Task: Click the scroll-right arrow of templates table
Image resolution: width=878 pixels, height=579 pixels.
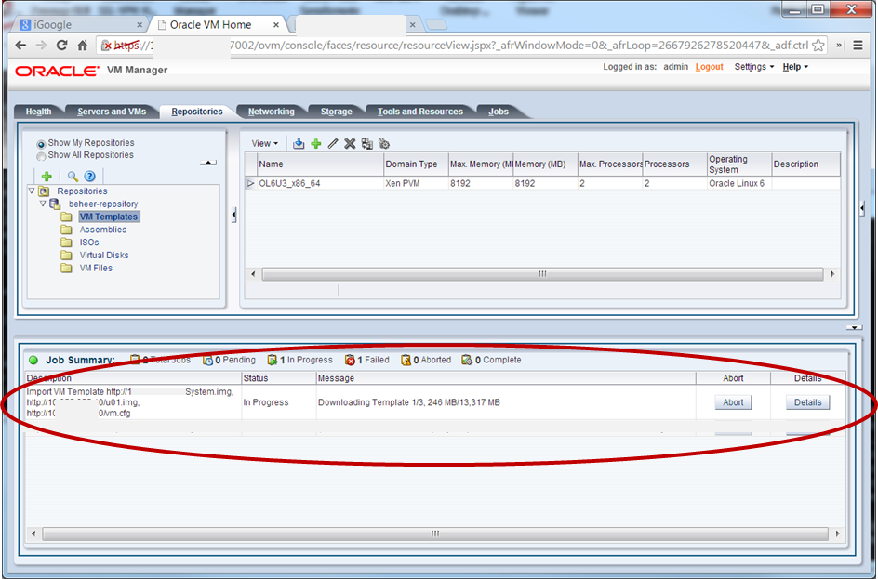Action: tap(832, 274)
